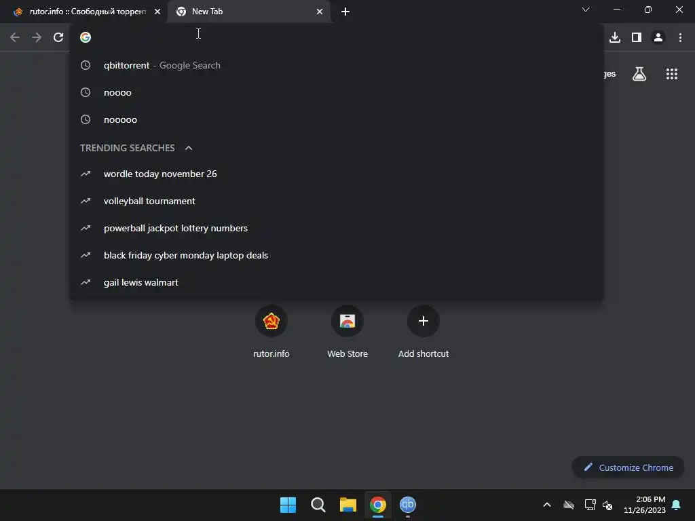Select the qbittorrent search history suggestion
Viewport: 695px width, 521px height.
(337, 65)
